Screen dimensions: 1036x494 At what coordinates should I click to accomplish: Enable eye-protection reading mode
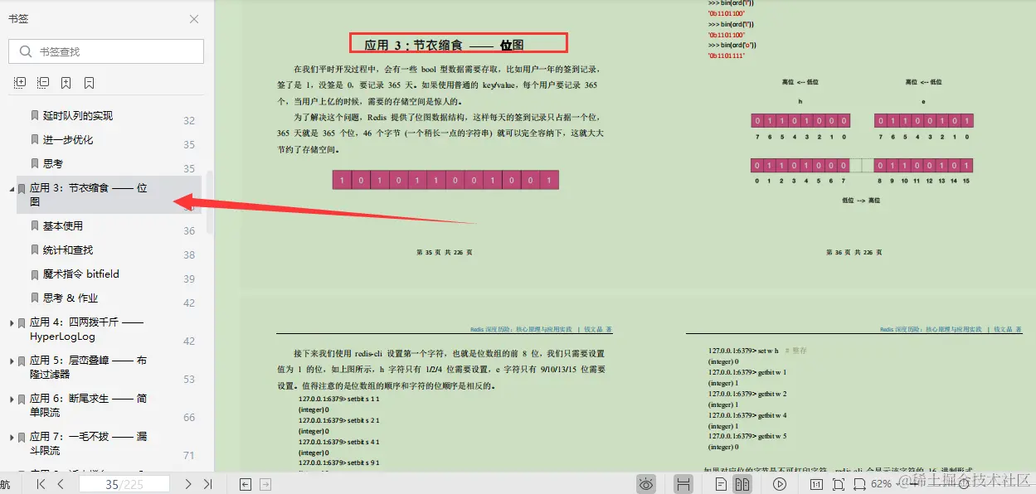(646, 483)
